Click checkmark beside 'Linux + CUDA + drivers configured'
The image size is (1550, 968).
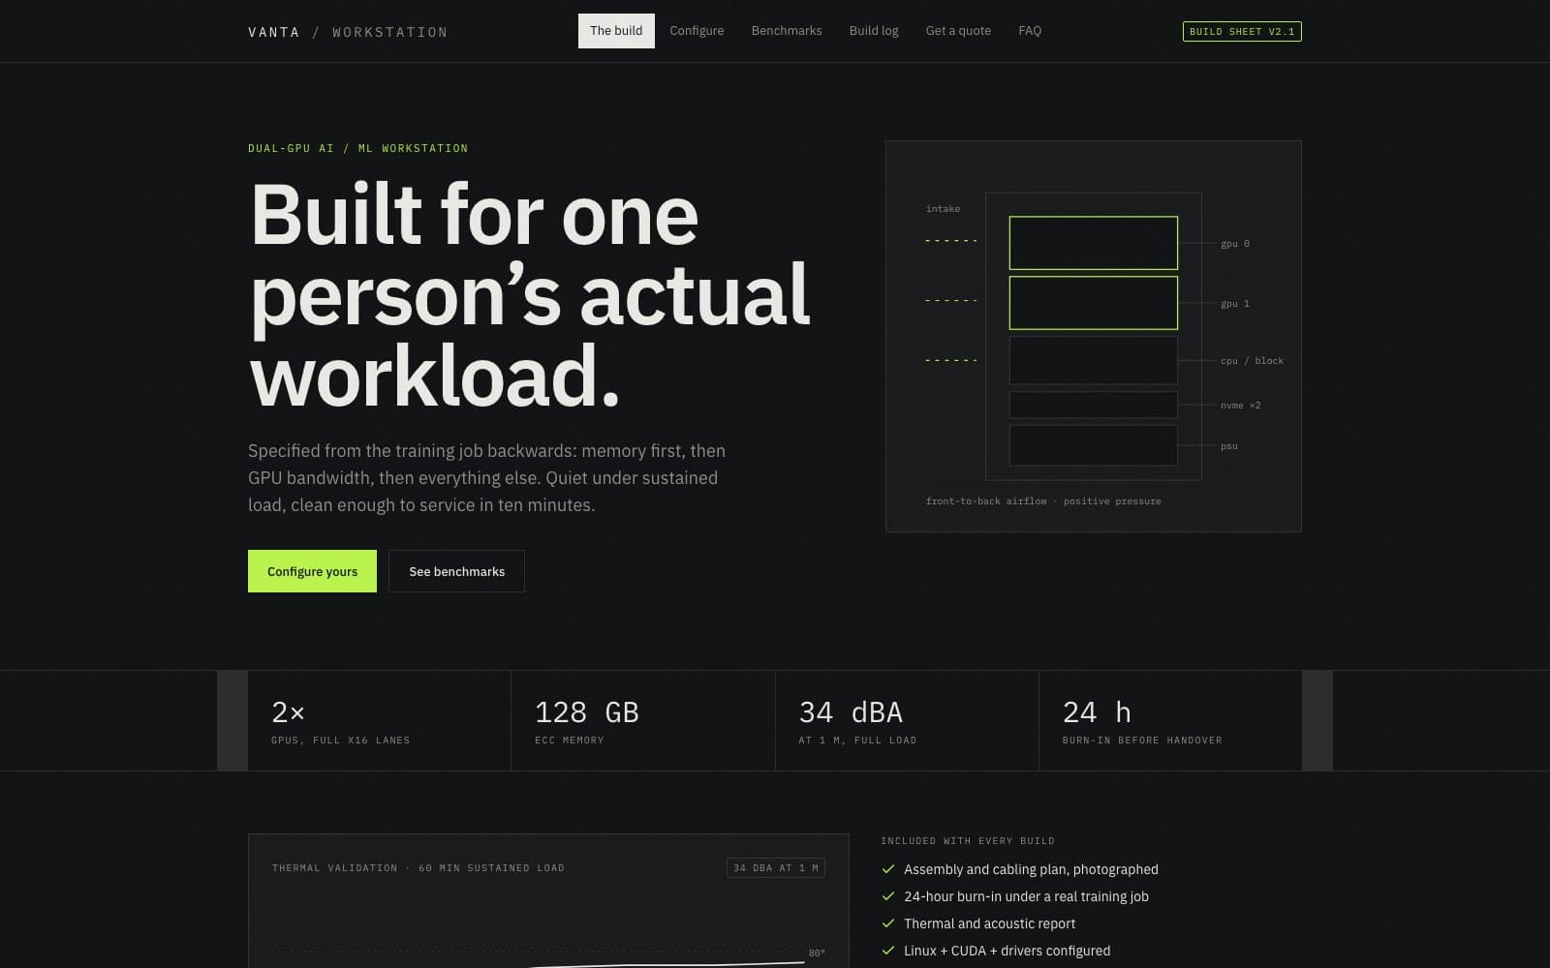[888, 951]
